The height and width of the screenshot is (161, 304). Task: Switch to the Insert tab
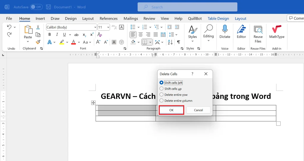point(40,19)
